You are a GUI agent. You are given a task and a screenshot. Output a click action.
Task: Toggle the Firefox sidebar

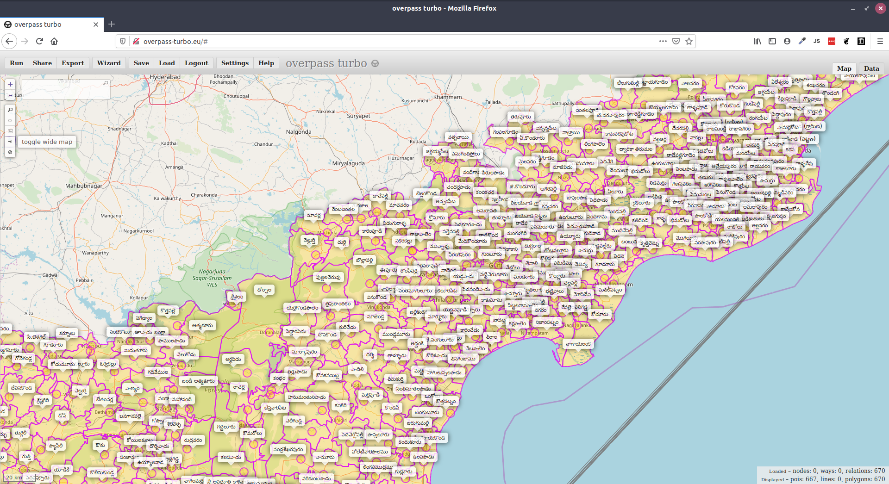coord(772,41)
